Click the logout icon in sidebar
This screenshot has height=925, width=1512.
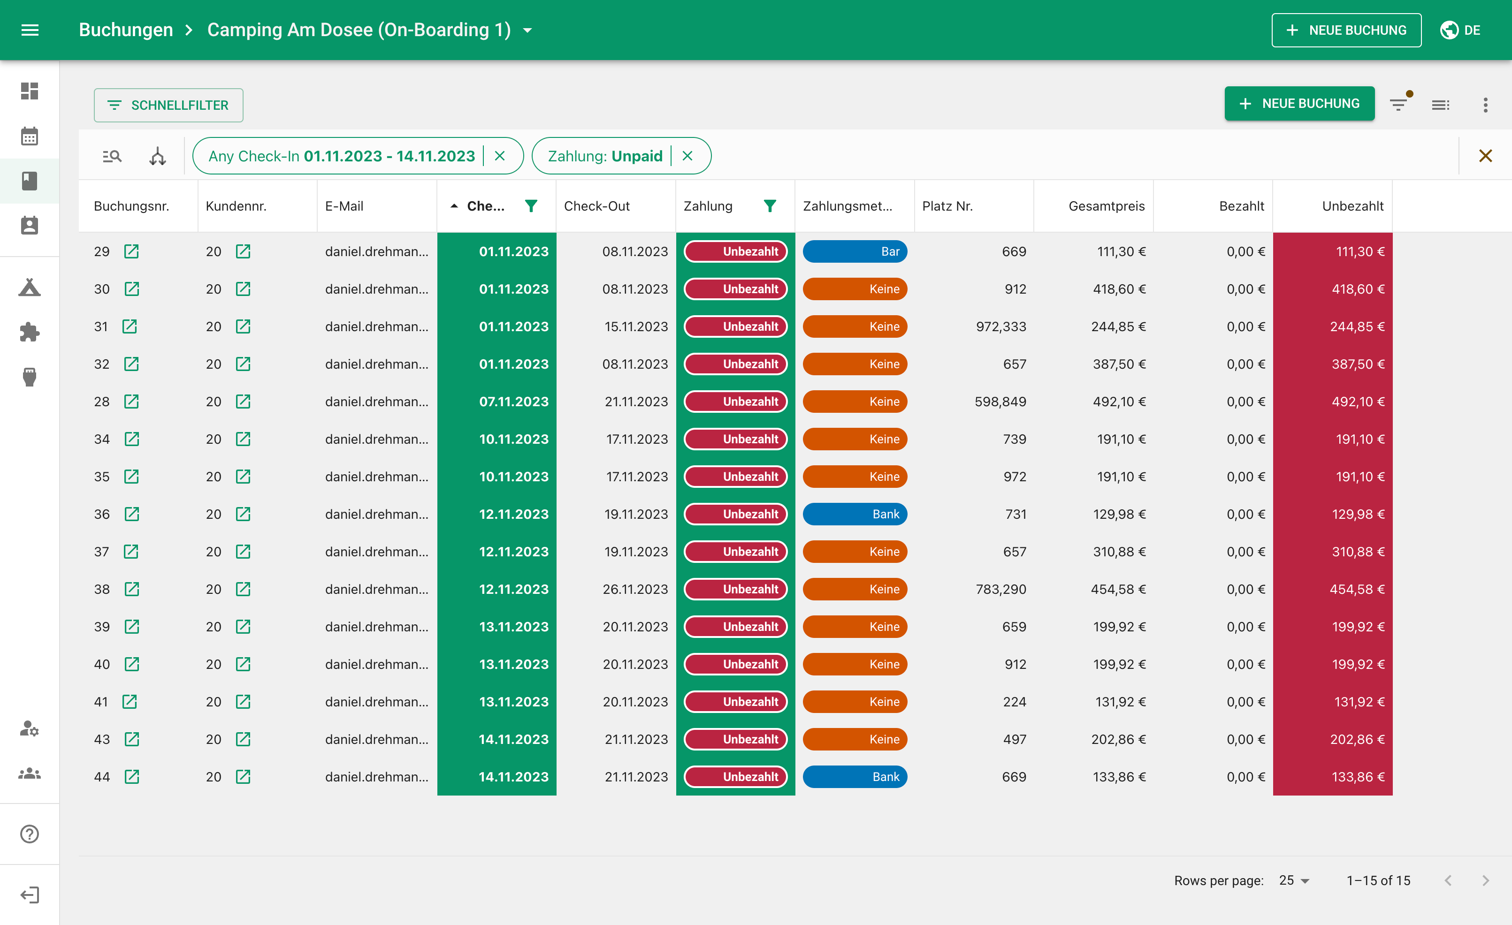pyautogui.click(x=30, y=895)
